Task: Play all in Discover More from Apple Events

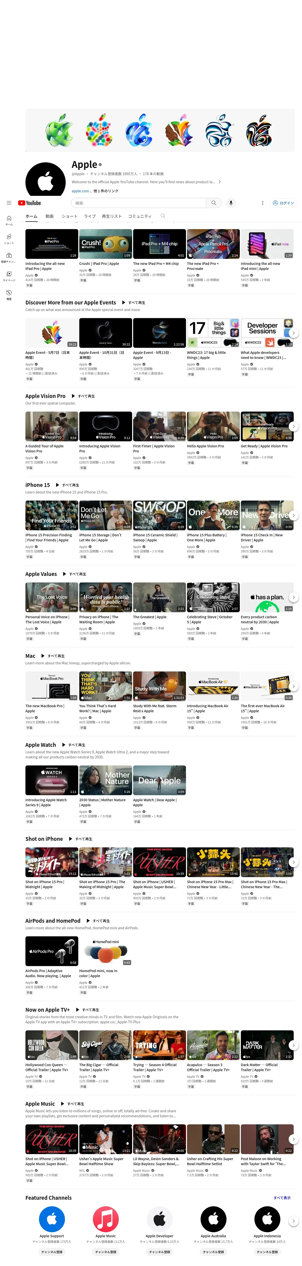Action: click(x=134, y=303)
